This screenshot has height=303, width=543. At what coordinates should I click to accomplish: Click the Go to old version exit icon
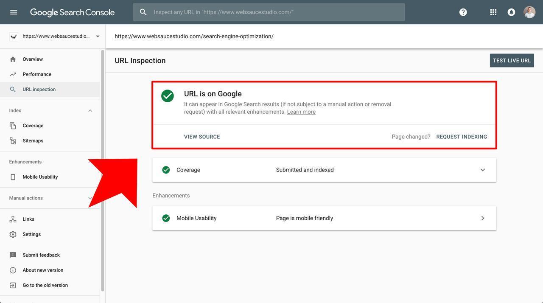point(13,285)
